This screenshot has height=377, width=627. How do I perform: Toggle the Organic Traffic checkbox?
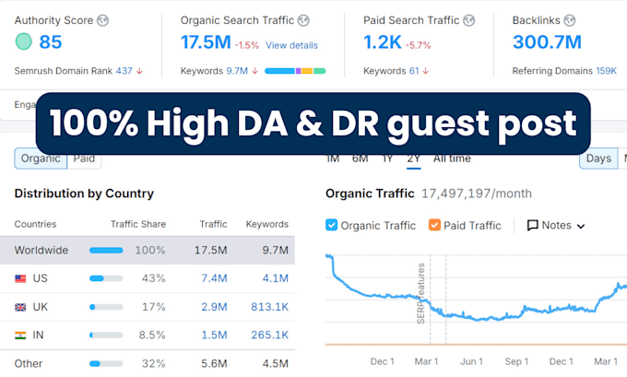pyautogui.click(x=332, y=225)
